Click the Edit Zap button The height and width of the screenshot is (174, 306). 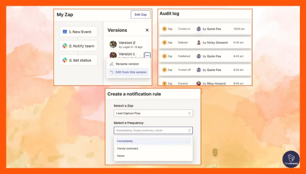click(x=140, y=15)
